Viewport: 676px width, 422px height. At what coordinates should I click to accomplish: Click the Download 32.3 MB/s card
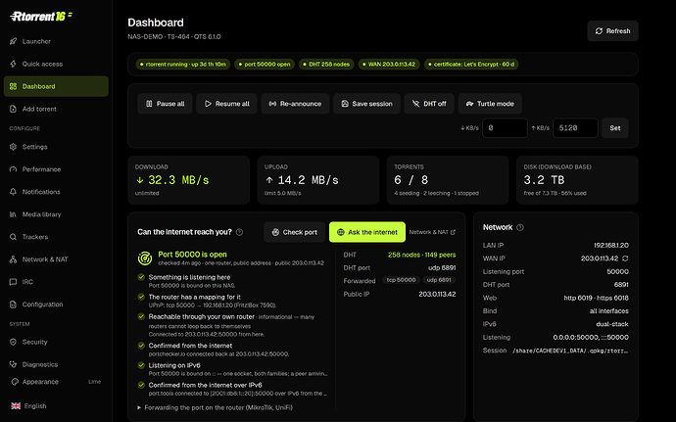coord(189,180)
